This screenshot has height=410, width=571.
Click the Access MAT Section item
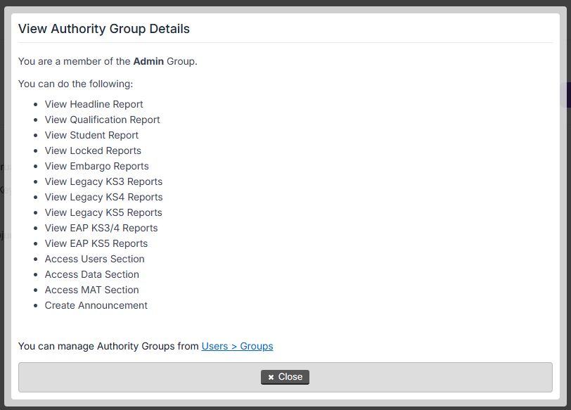click(91, 290)
